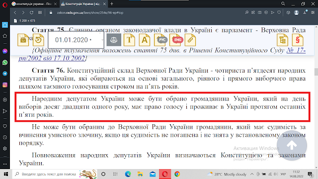Click the 1 200 × 675 bookmark item
Image resolution: width=318 pixels, height=179 pixels.
point(24,21)
